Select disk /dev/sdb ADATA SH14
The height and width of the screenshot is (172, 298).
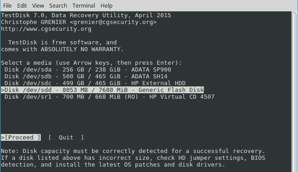86,76
